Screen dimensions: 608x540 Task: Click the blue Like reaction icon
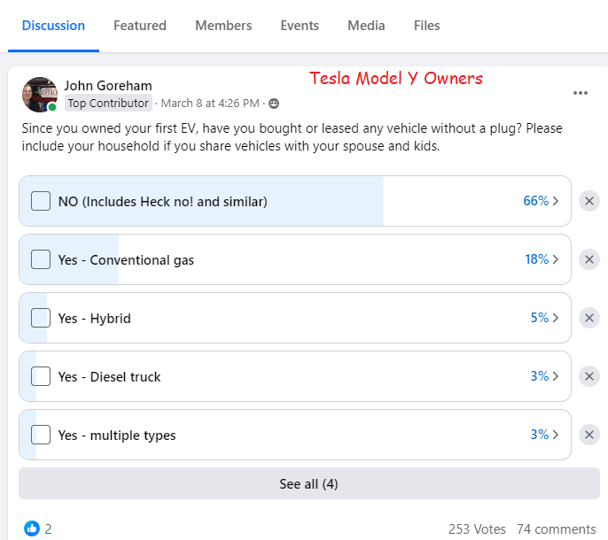coord(32,528)
